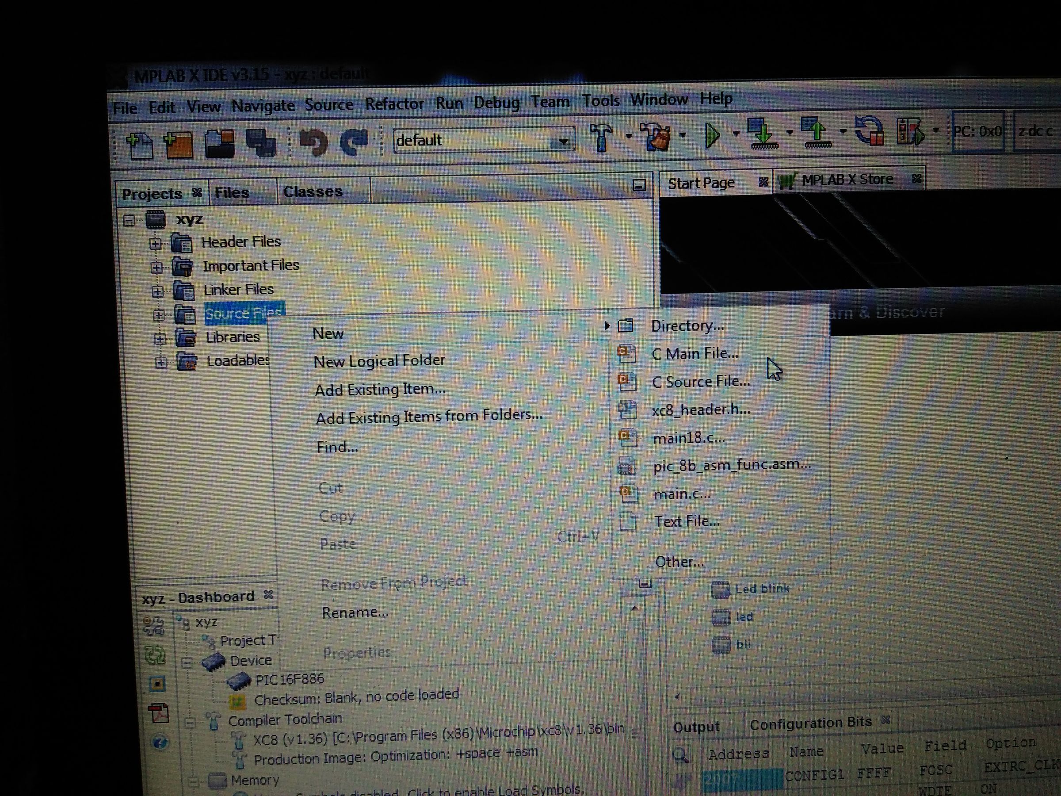Choose Add Existing Item menu entry
Screen dimensions: 1061x796
[x=380, y=389]
